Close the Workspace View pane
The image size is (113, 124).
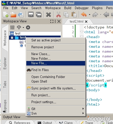pos(59,21)
